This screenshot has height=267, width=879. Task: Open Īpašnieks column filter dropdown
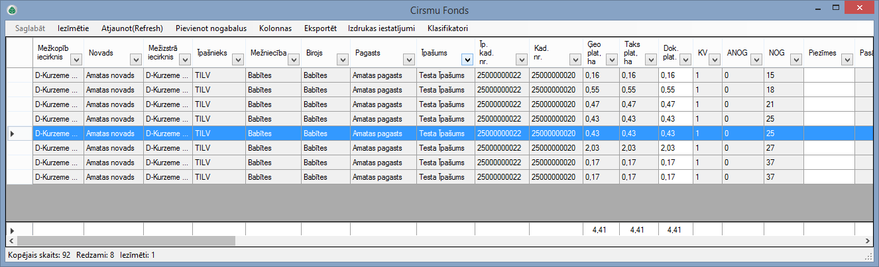pos(237,59)
